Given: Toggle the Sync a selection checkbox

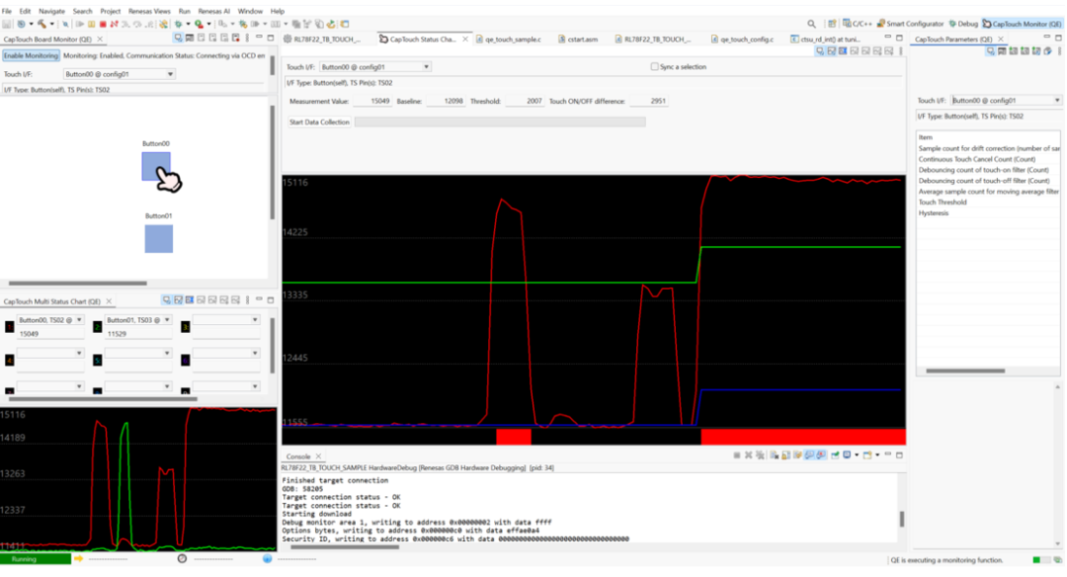Looking at the screenshot, I should click(x=654, y=67).
